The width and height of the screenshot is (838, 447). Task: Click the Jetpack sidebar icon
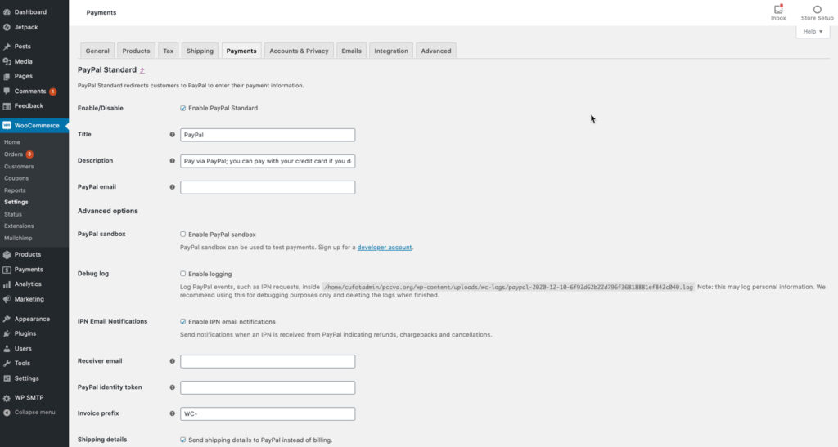click(7, 27)
